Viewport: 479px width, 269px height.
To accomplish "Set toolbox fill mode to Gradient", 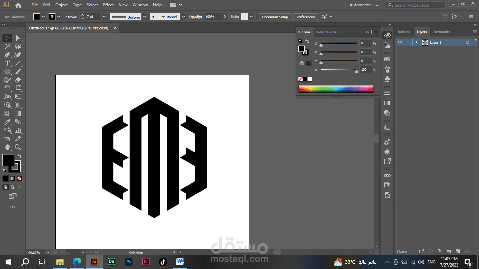I will pos(13,178).
